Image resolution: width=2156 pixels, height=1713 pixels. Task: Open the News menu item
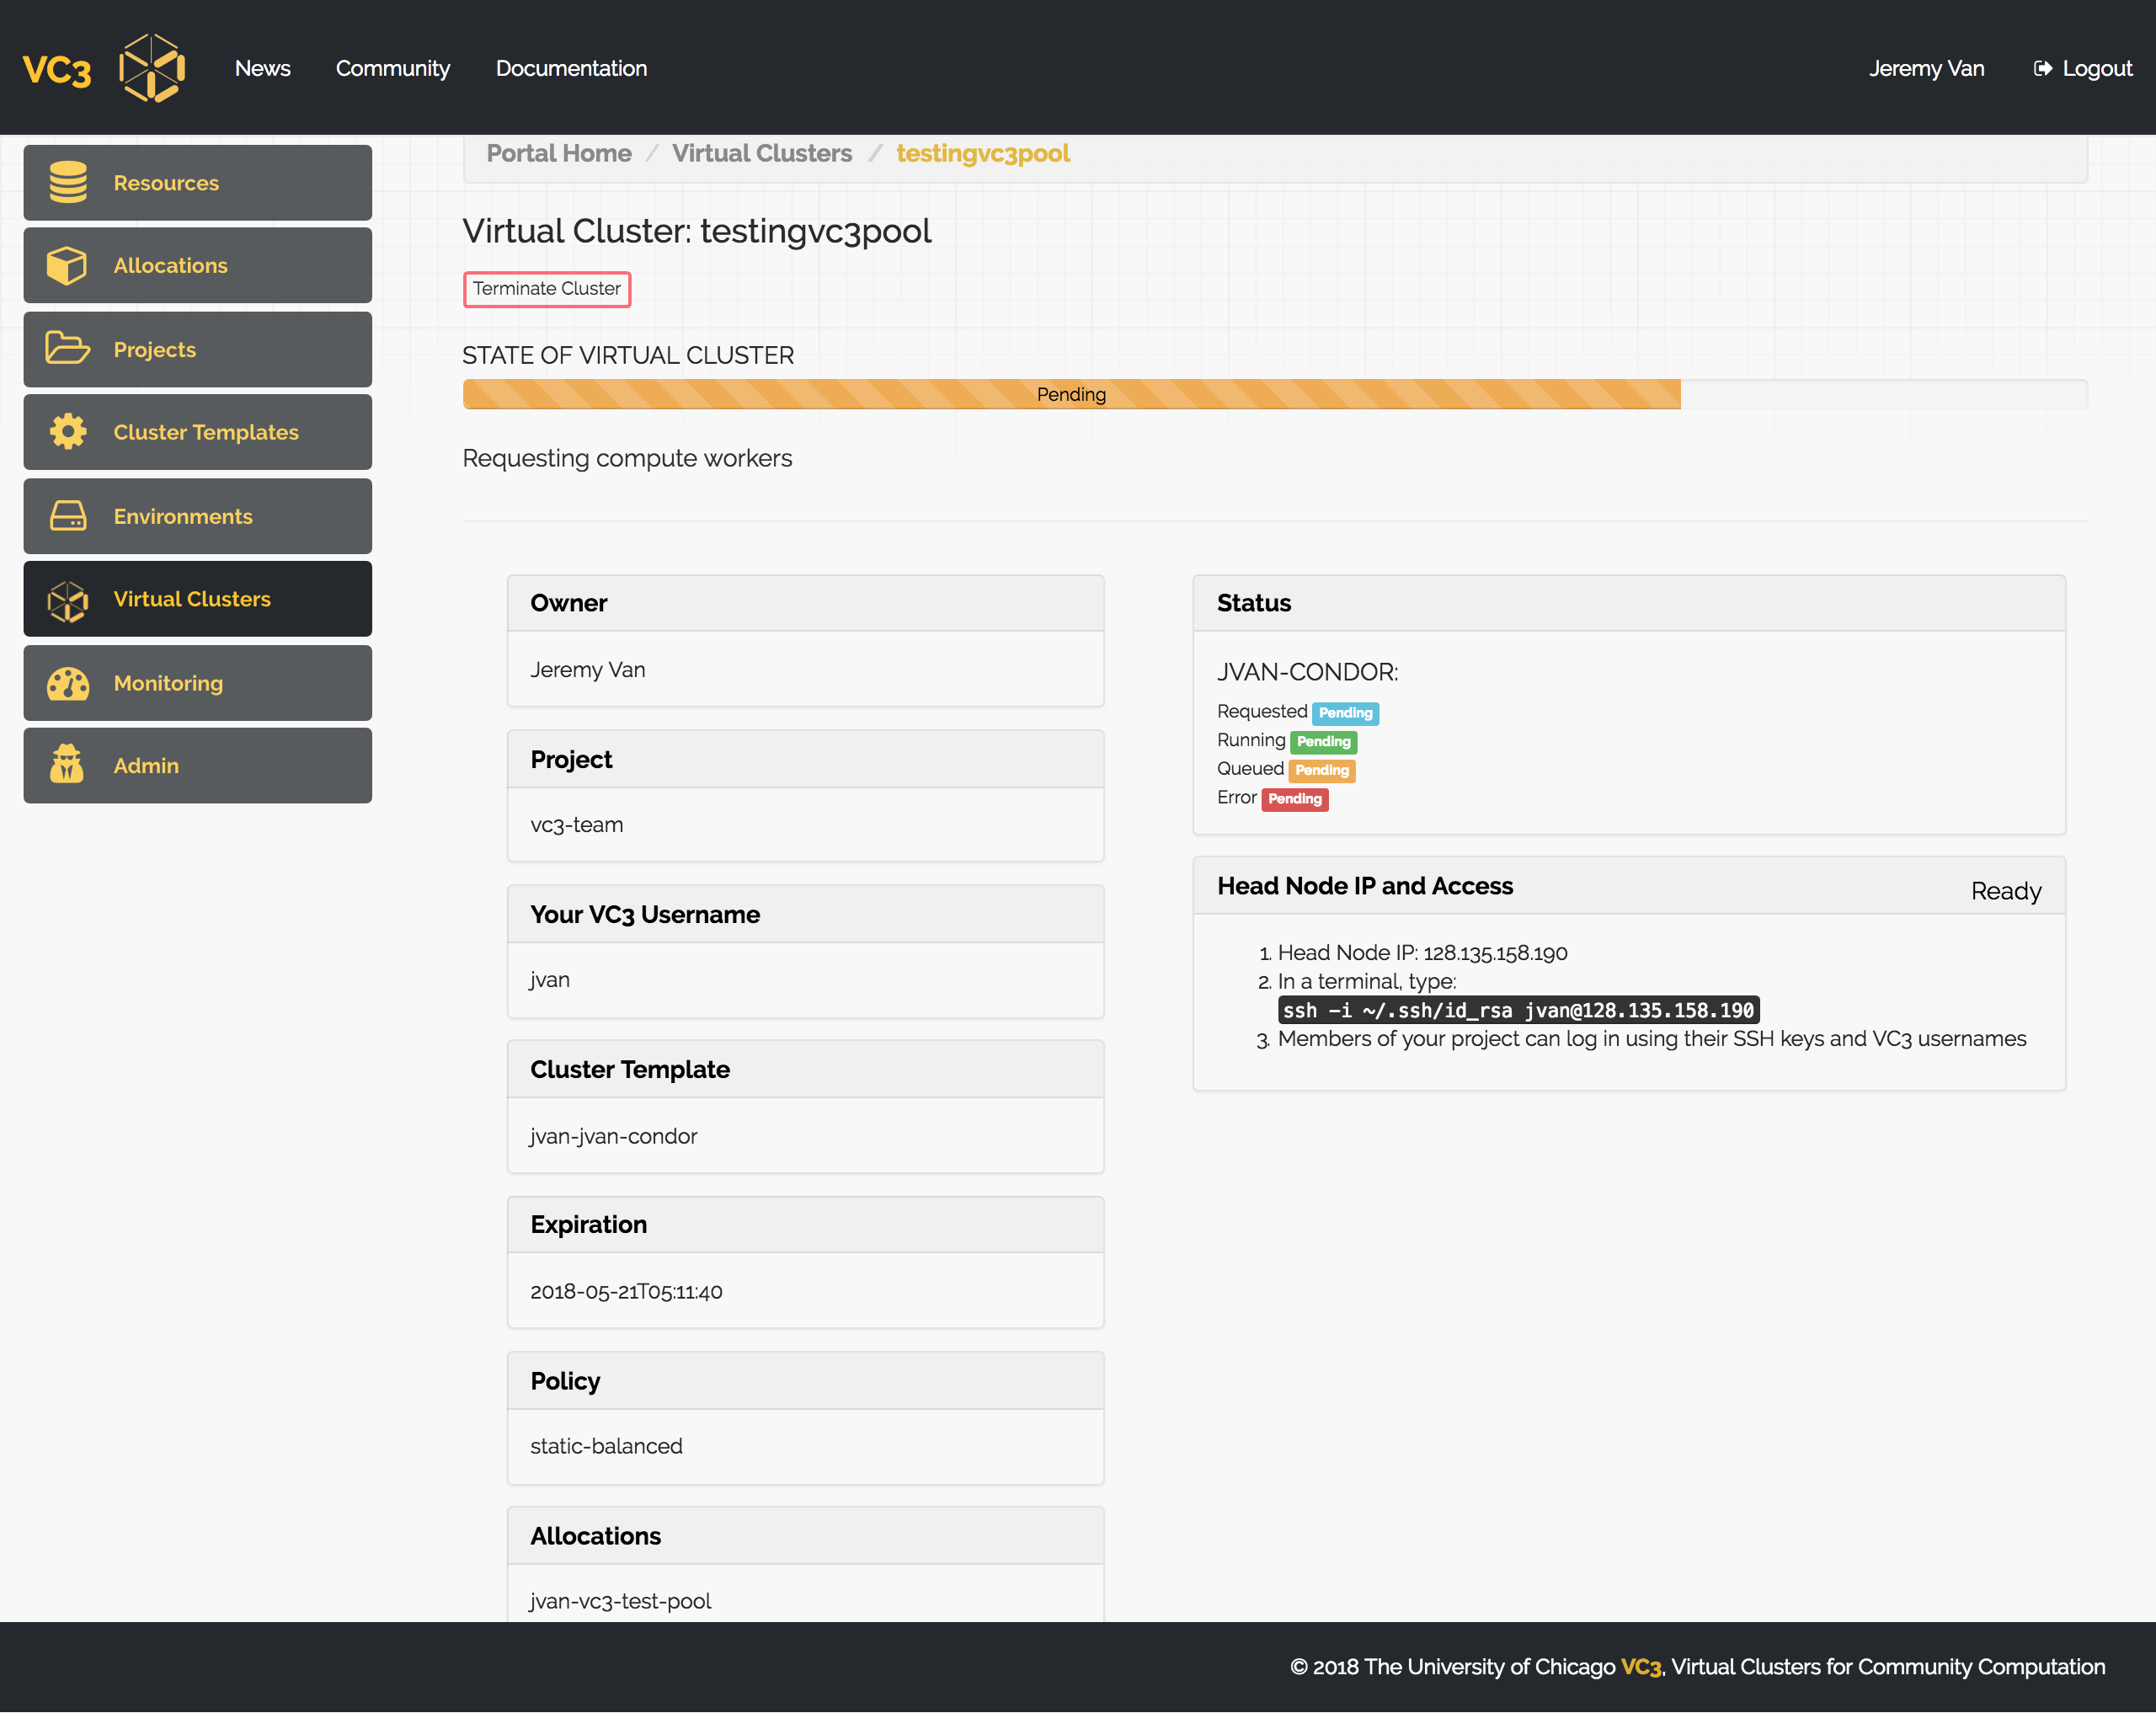262,68
